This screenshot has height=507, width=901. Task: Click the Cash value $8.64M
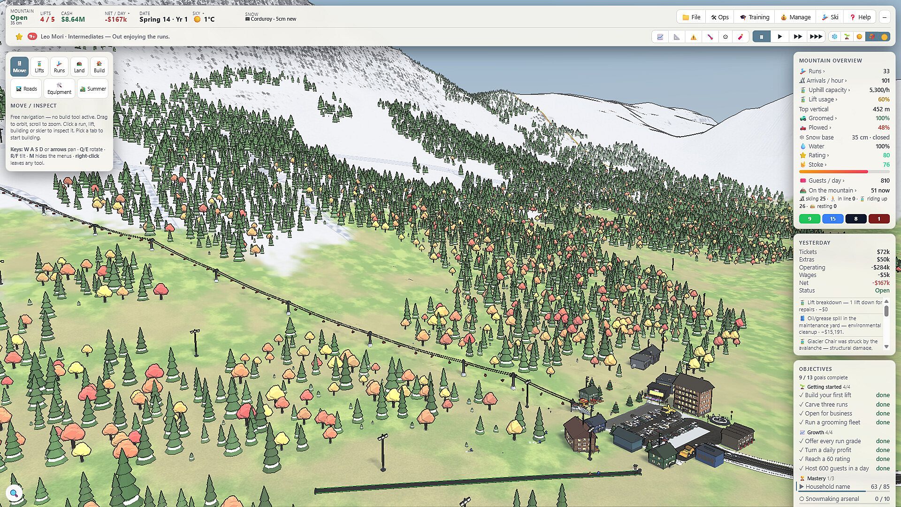73,20
